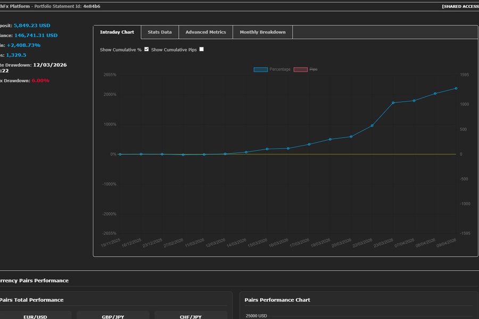Toggle the Pips legend swatch
The width and height of the screenshot is (479, 319).
coord(301,70)
